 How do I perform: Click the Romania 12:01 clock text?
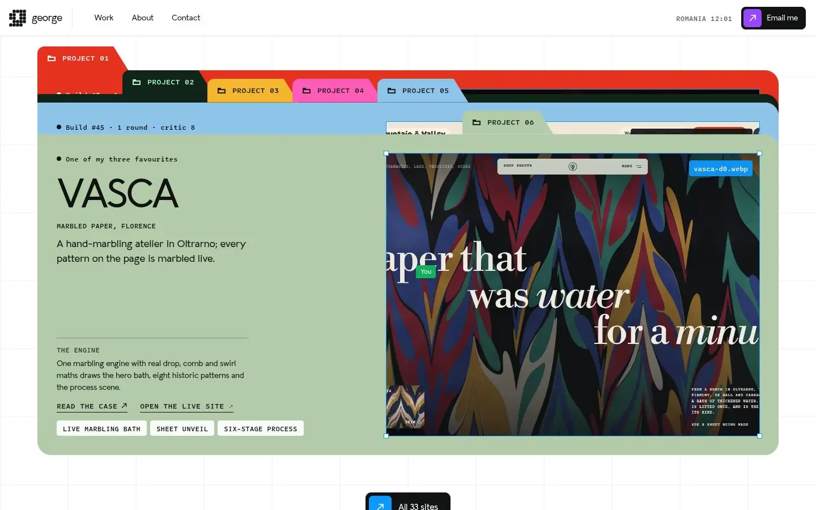(x=704, y=19)
